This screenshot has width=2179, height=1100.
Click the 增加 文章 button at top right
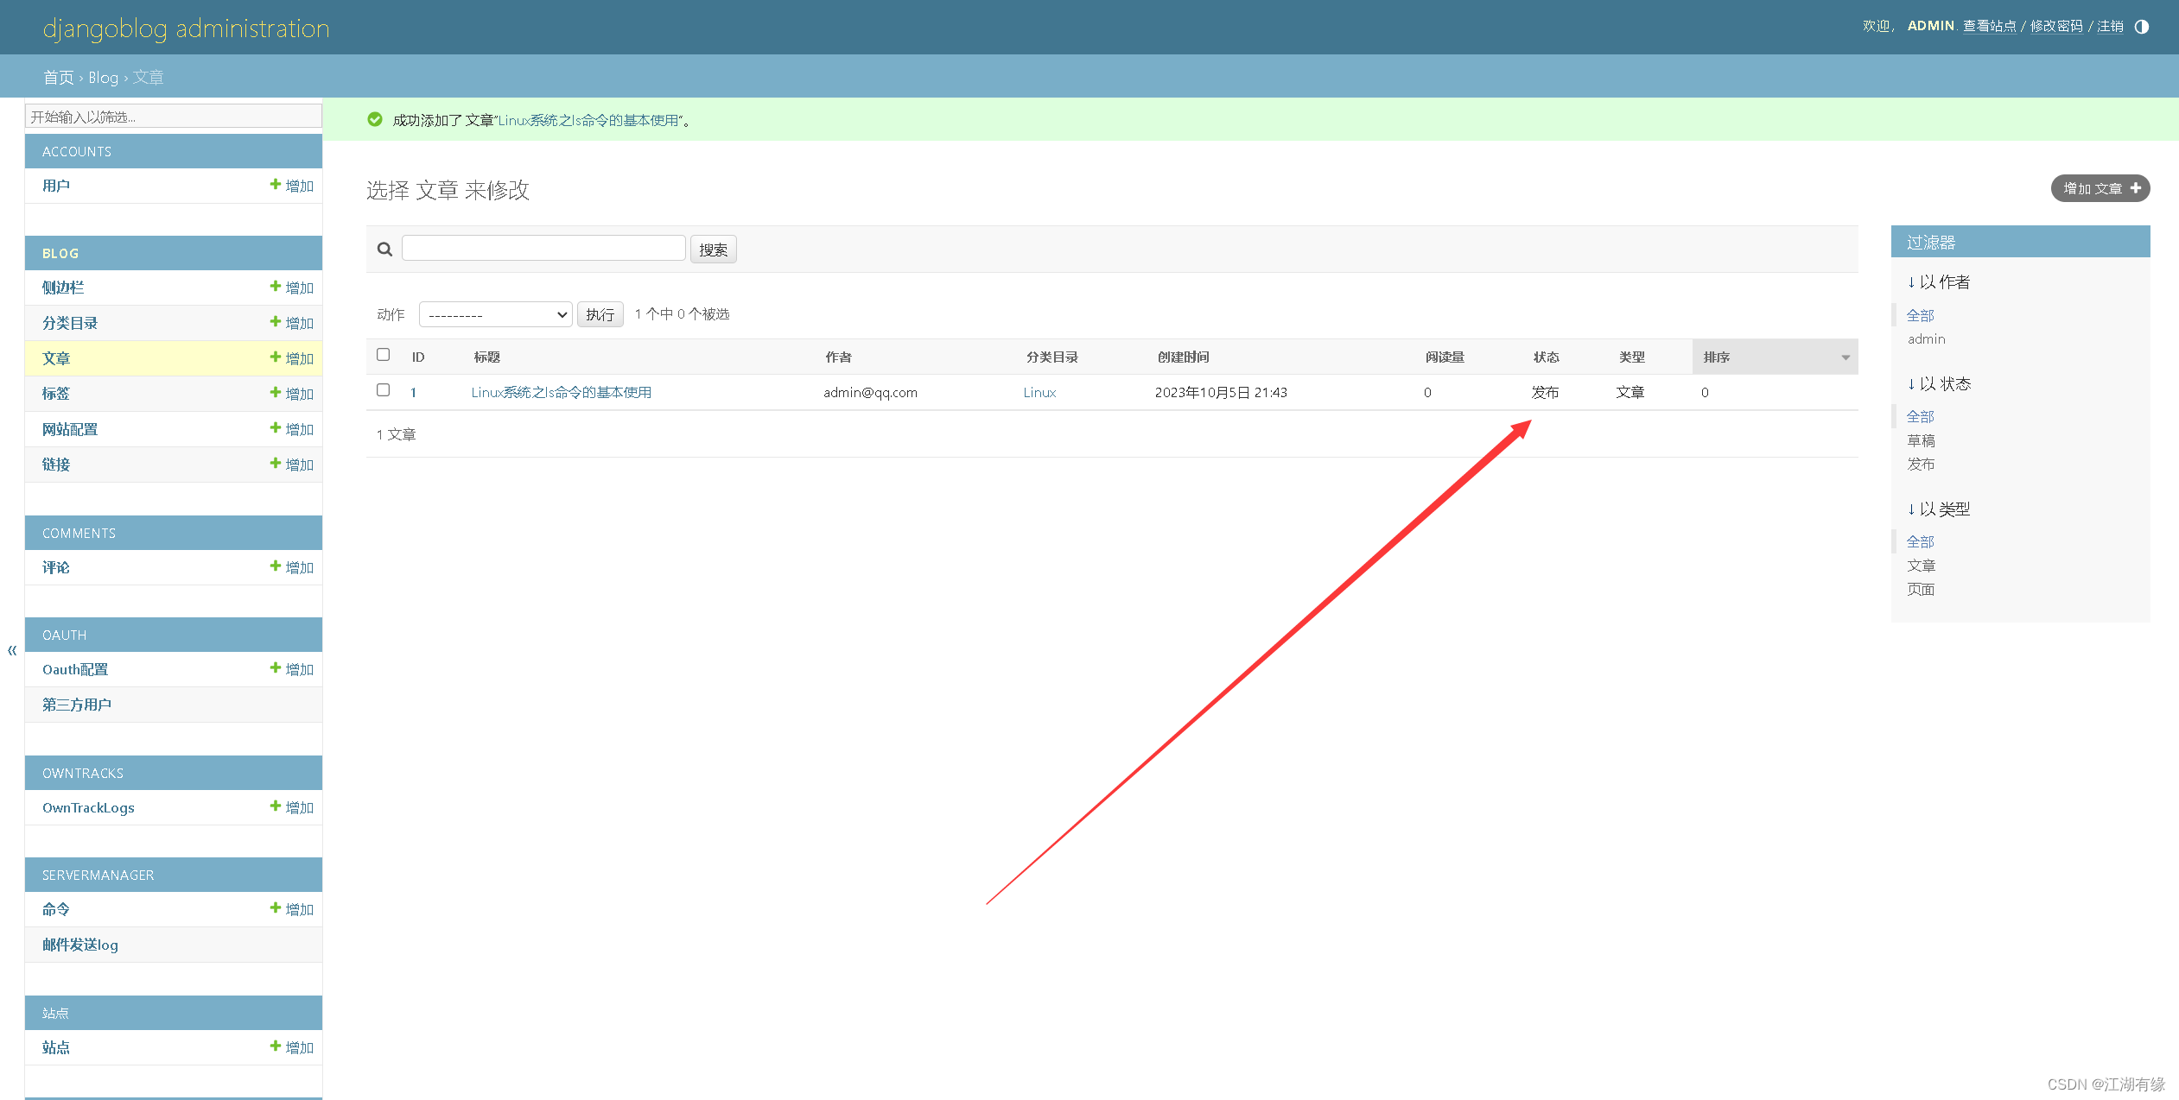(x=2100, y=188)
